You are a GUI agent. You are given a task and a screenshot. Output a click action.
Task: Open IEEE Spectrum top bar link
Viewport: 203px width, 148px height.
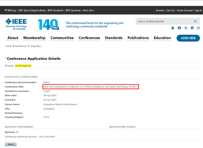(x=73, y=10)
